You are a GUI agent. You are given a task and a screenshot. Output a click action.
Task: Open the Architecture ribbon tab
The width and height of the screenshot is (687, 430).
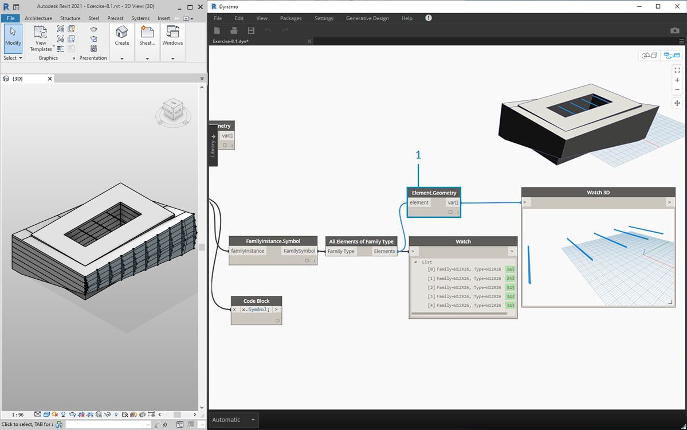(x=38, y=18)
